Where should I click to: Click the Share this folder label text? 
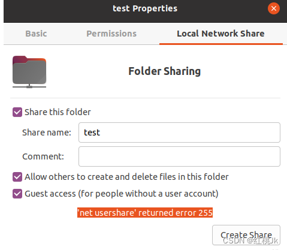pos(58,112)
